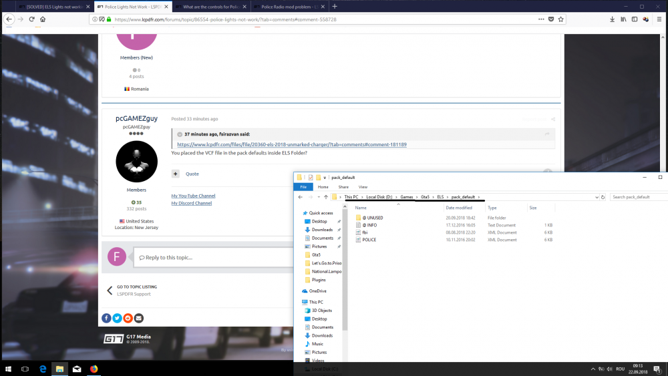This screenshot has height=376, width=668.
Task: Open recent locations dropdown in Explorer
Action: (319, 197)
